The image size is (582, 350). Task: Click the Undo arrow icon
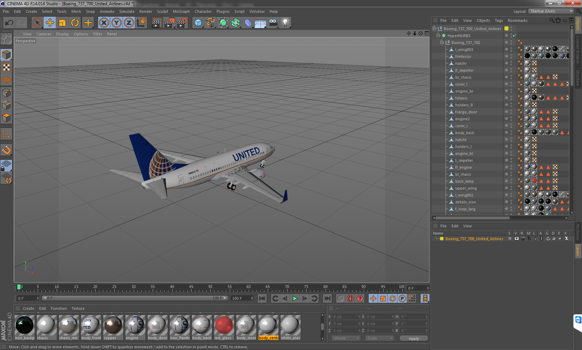pos(9,23)
